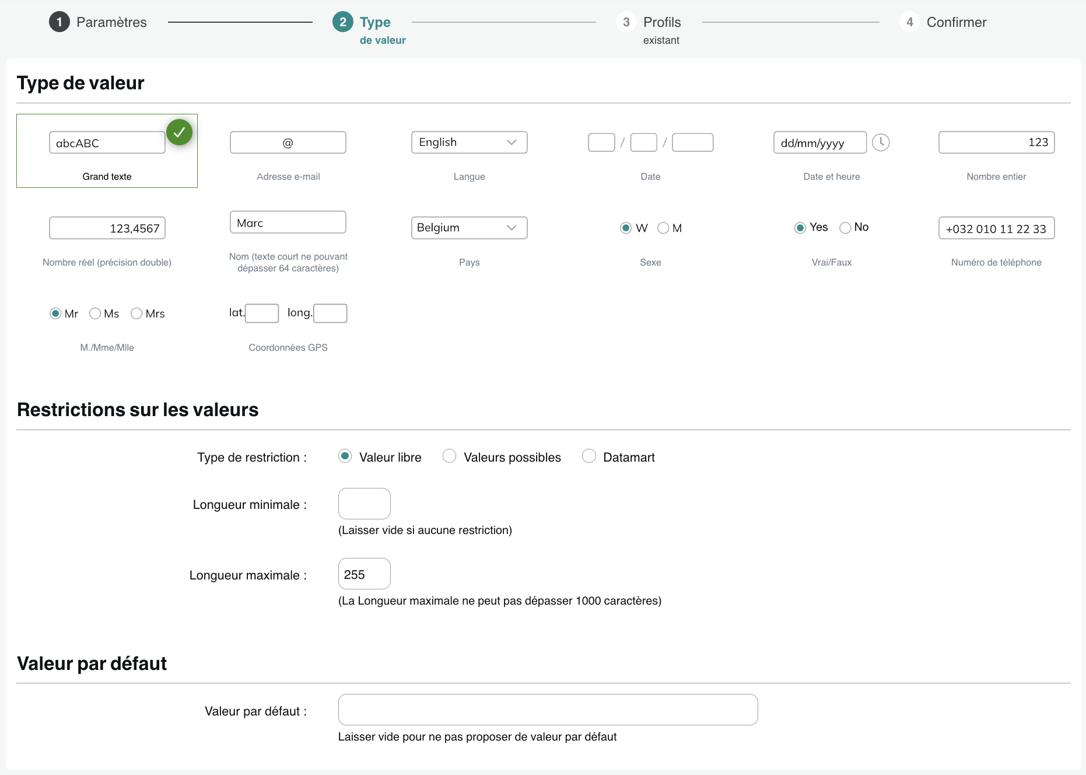Image resolution: width=1086 pixels, height=775 pixels.
Task: Choose the Datamart restriction radio button
Action: [589, 456]
